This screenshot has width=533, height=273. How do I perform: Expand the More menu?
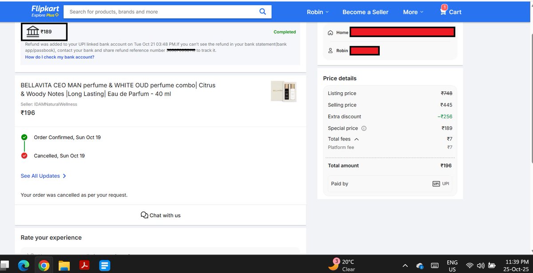pos(413,12)
